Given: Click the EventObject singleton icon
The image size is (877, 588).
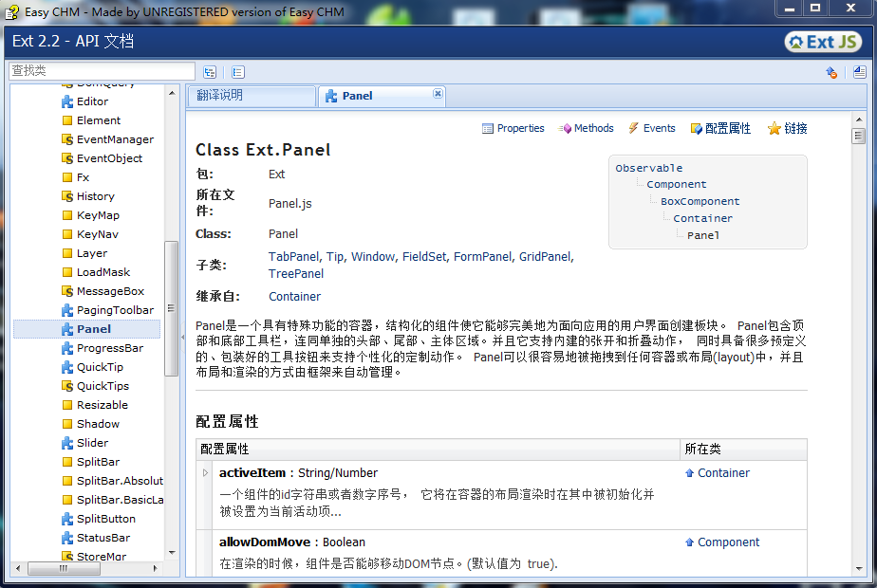Looking at the screenshot, I should point(67,158).
